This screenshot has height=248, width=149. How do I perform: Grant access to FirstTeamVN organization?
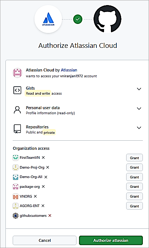tap(134, 158)
